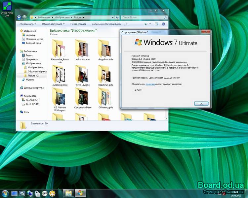This screenshot has height=198, width=248.
Task: Select Музыка in the navigation pane
Action: 30,80
